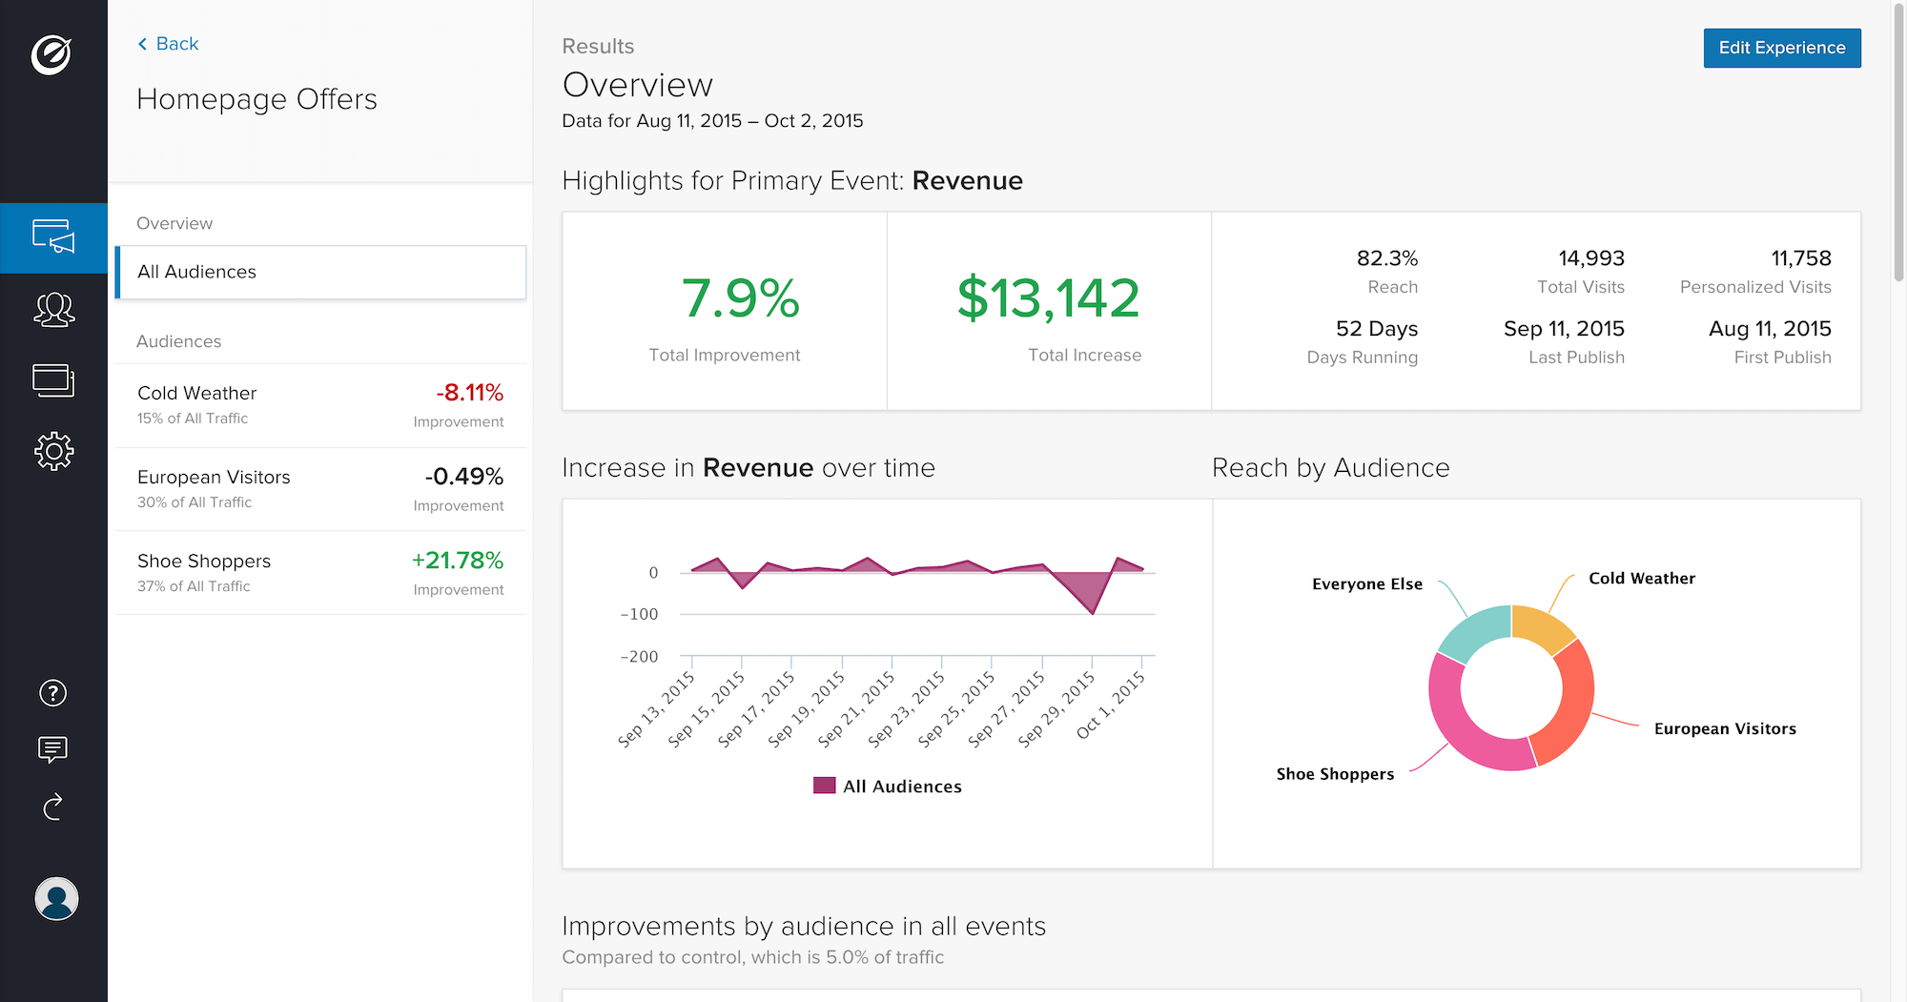Image resolution: width=1907 pixels, height=1002 pixels.
Task: Select the European Visitors audience
Action: click(x=320, y=489)
